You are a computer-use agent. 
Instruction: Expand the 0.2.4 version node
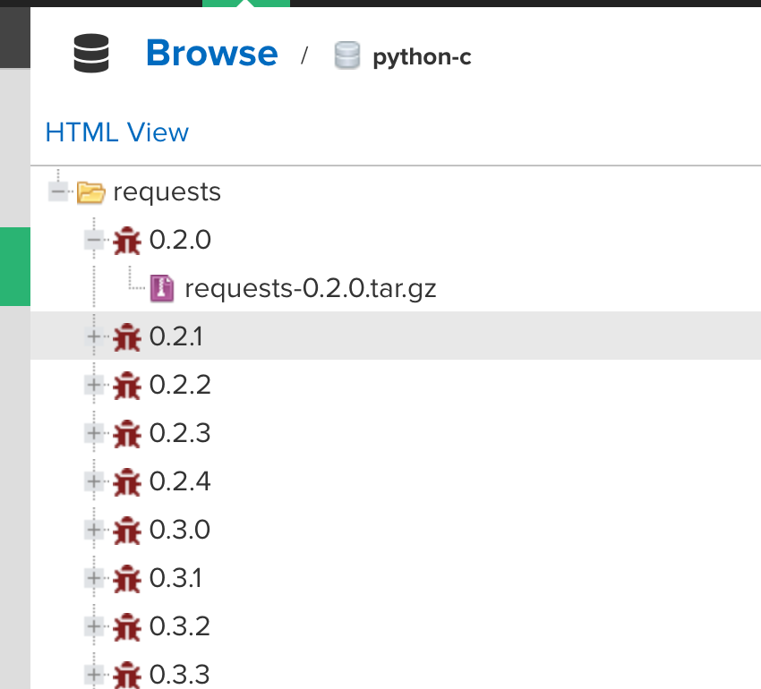pyautogui.click(x=94, y=481)
